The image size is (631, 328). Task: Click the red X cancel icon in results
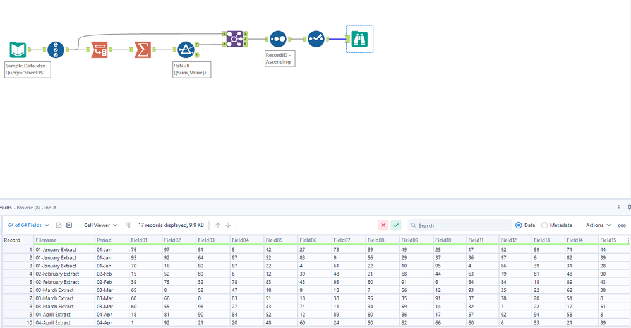pyautogui.click(x=383, y=225)
